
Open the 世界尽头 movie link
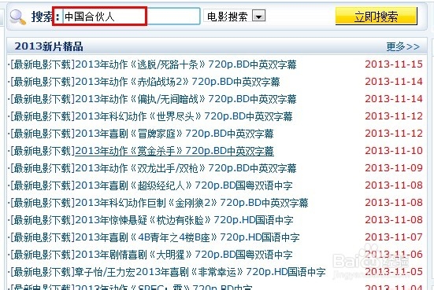click(184, 116)
